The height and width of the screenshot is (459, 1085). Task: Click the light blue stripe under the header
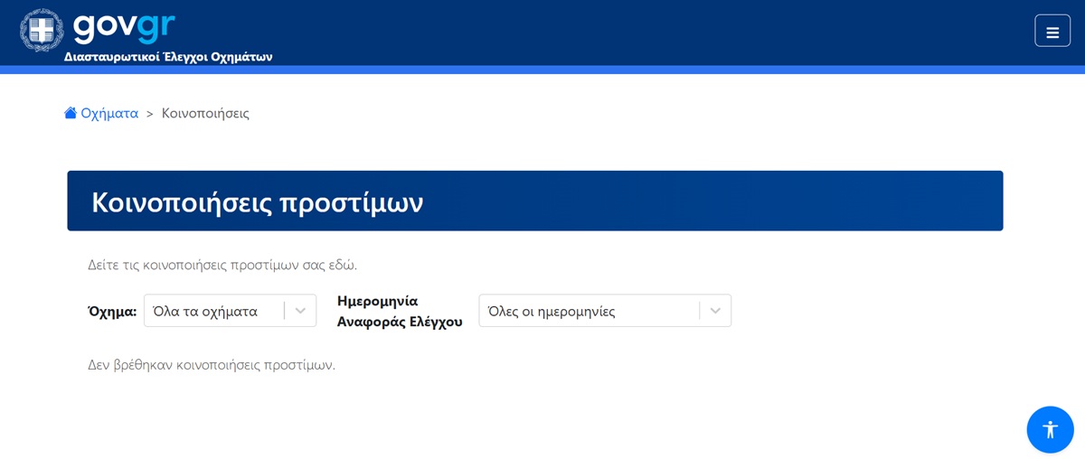click(542, 70)
